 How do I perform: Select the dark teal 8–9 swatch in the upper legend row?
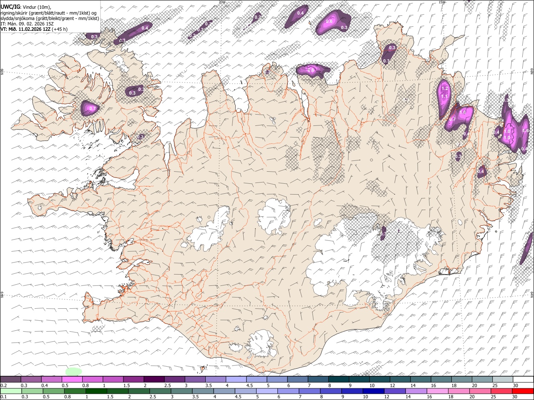point(338,380)
